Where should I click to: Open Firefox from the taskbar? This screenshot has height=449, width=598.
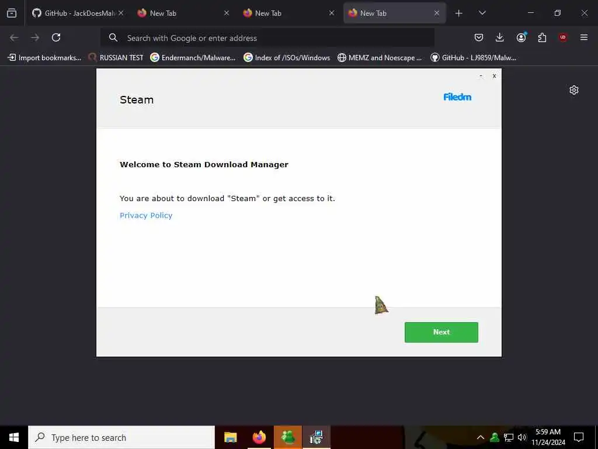tap(259, 437)
